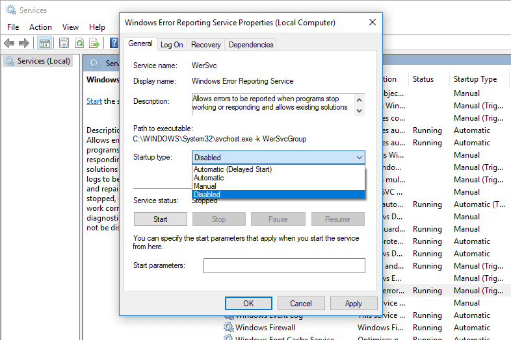This screenshot has width=511, height=340.
Task: Click the Apply button
Action: coord(354,303)
